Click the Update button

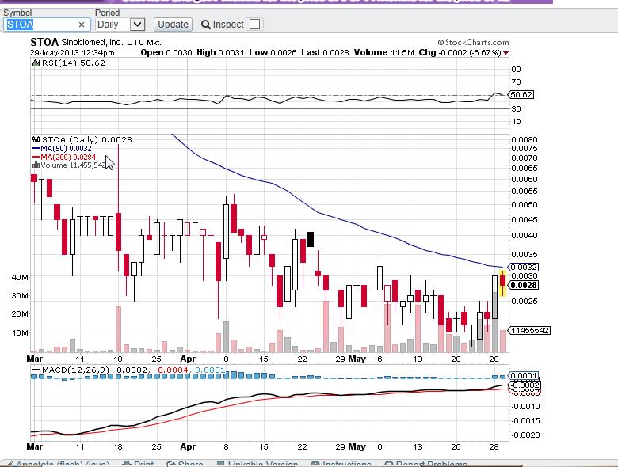173,25
